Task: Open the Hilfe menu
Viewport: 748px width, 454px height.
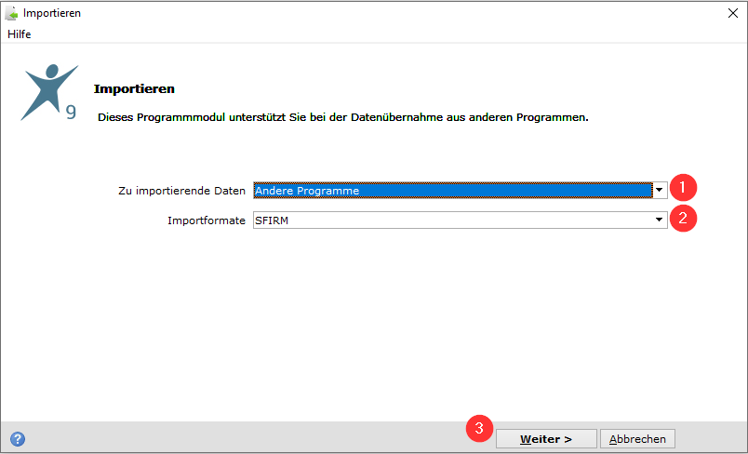Action: point(20,34)
